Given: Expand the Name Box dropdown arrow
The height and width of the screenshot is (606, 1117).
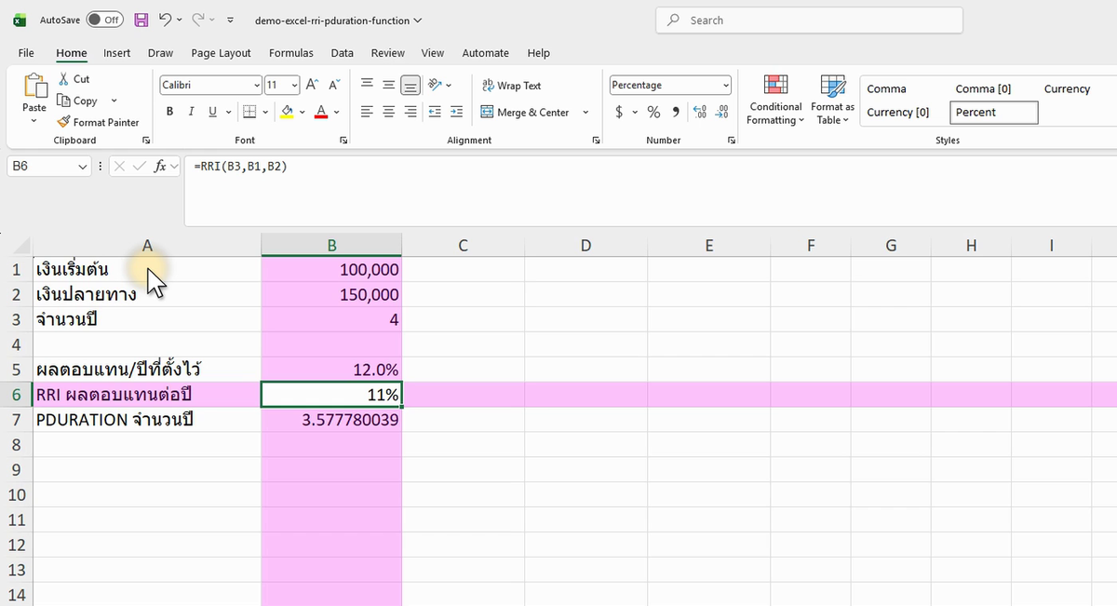Looking at the screenshot, I should [x=84, y=167].
